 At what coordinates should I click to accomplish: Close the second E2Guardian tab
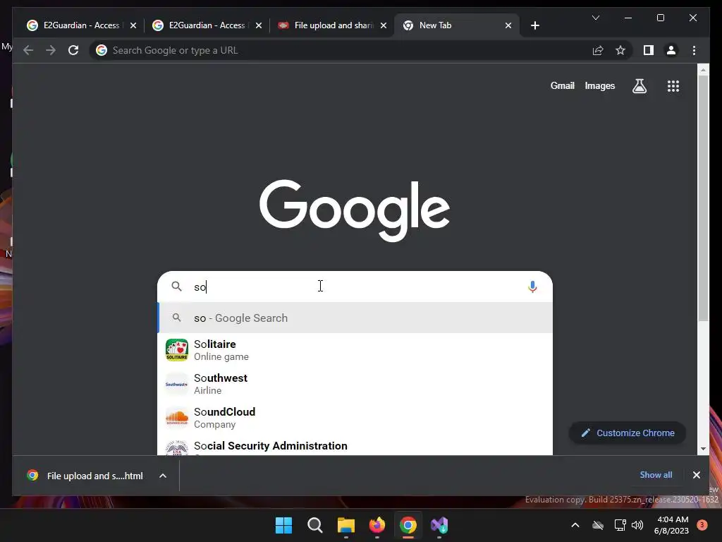tap(258, 25)
